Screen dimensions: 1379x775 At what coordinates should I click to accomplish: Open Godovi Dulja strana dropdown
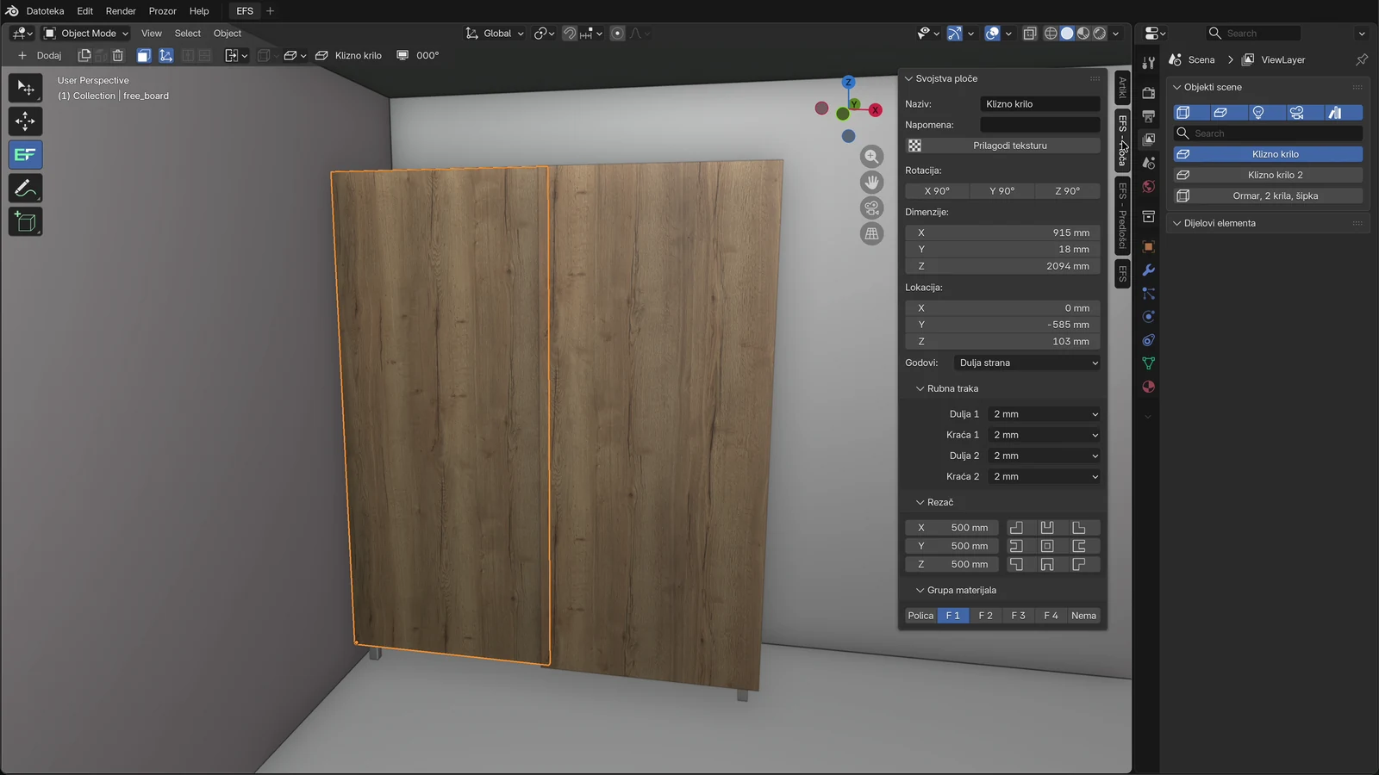(1027, 363)
